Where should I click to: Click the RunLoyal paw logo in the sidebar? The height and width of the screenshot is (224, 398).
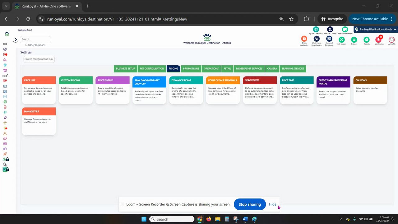[7, 34]
